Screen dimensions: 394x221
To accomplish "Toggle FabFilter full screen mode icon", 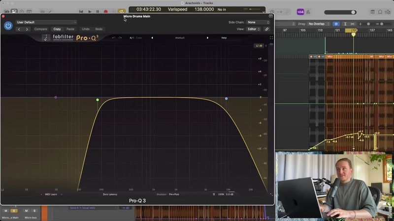I will click(271, 38).
